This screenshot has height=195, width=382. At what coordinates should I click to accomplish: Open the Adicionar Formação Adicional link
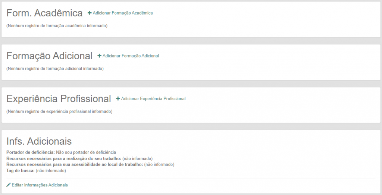131,56
